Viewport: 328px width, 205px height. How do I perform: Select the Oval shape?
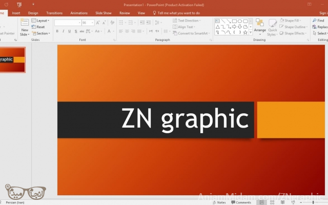(240, 21)
